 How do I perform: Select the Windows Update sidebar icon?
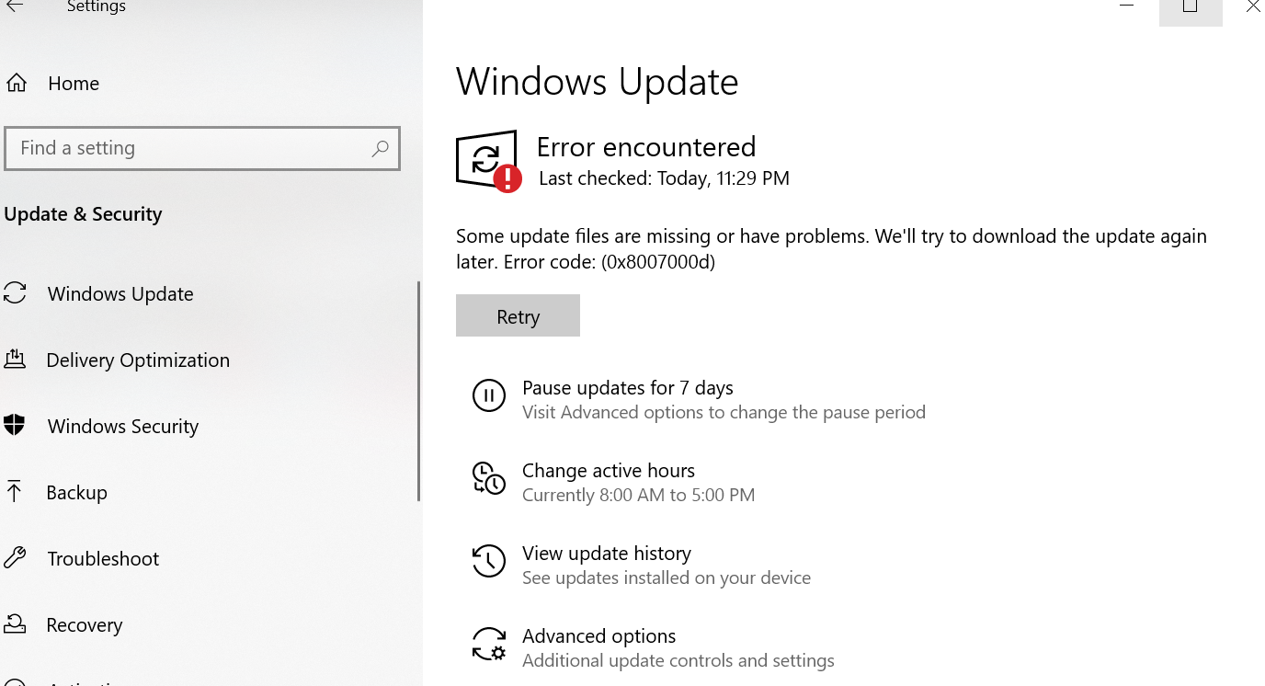16,292
